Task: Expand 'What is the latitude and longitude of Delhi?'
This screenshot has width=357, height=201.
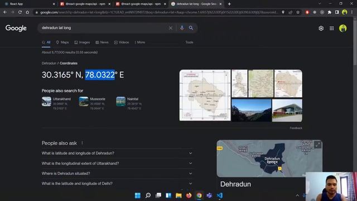Action: point(117,184)
